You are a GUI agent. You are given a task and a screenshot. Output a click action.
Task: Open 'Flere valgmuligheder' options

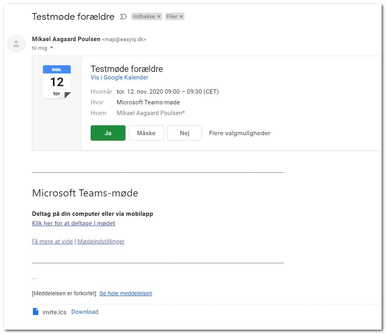coord(240,133)
